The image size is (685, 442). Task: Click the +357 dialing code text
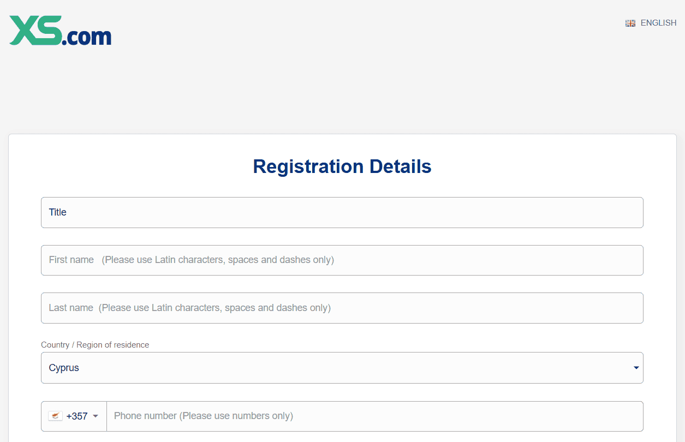coord(77,416)
